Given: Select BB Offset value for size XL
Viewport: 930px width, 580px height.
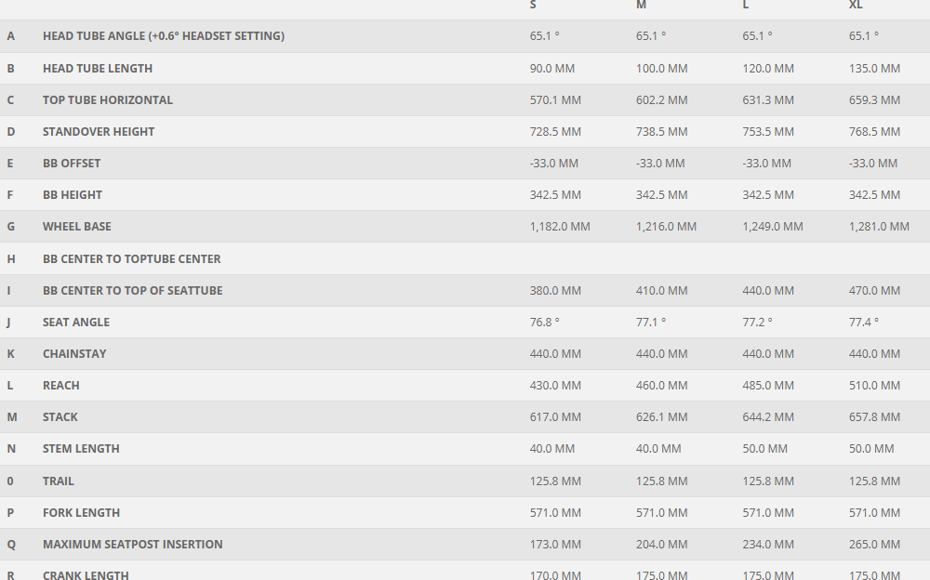Looking at the screenshot, I should [873, 163].
